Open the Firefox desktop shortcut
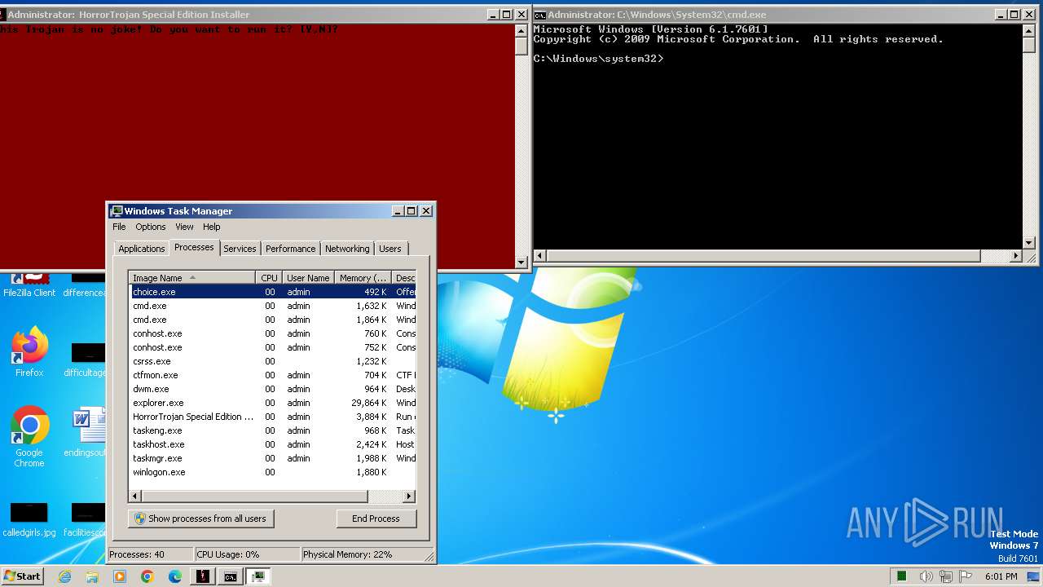The height and width of the screenshot is (587, 1043). [29, 352]
